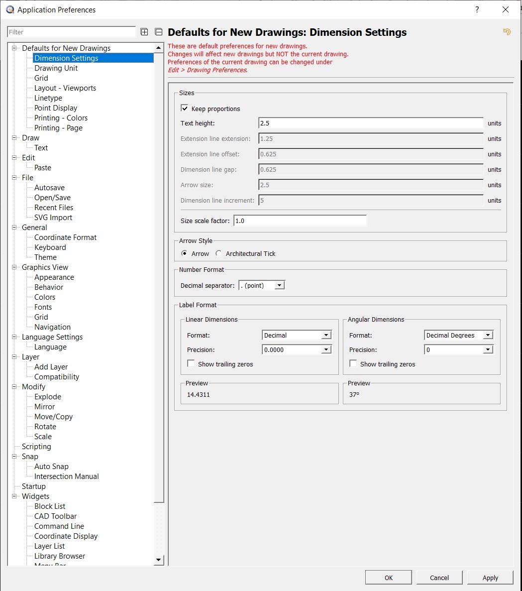The width and height of the screenshot is (522, 591).
Task: Select Language tree item
Action: click(x=50, y=347)
